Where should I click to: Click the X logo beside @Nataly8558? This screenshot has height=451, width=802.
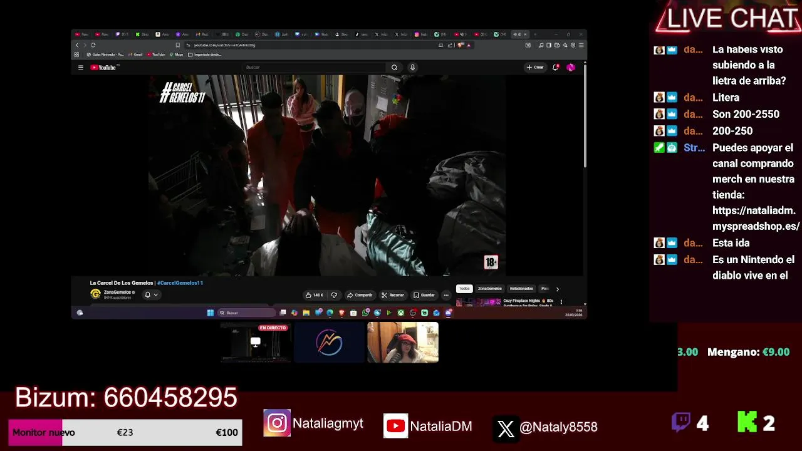(505, 428)
